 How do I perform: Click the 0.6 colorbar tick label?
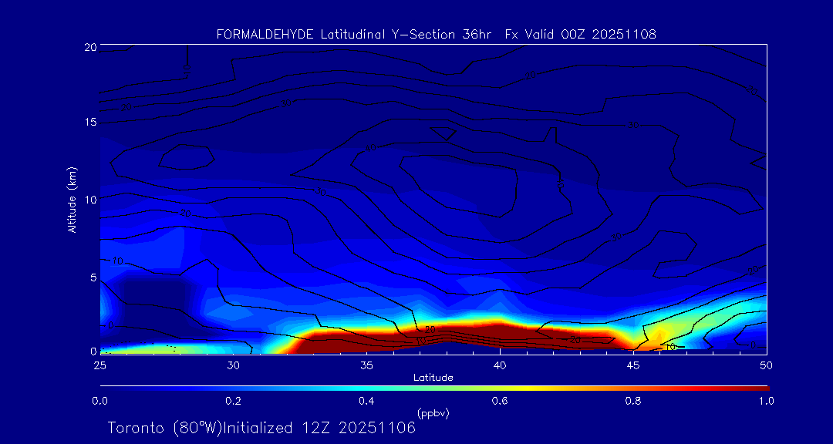coord(500,401)
